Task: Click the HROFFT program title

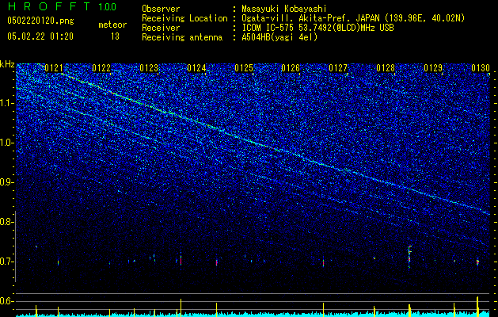Action: [49, 6]
